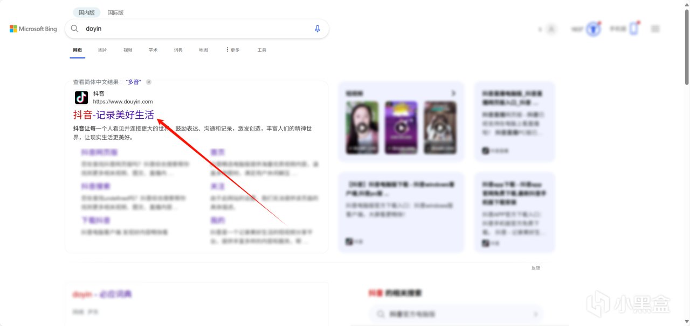Select the 图片 search tab
The height and width of the screenshot is (326, 690).
click(102, 50)
